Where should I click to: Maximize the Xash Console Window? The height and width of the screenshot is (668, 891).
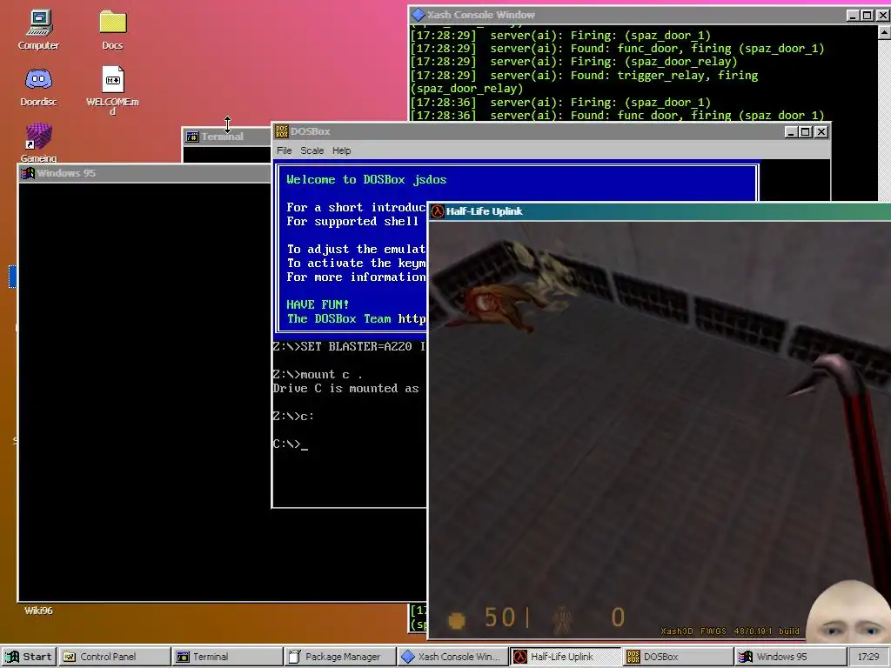pyautogui.click(x=868, y=16)
